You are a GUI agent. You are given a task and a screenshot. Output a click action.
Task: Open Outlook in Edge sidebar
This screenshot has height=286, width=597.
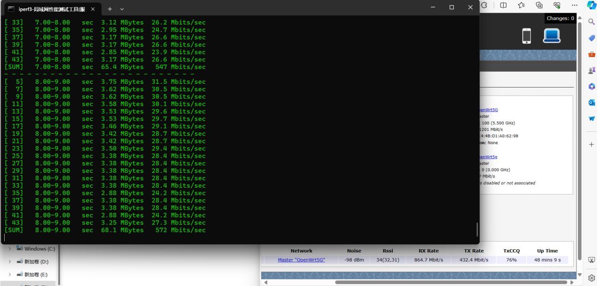591,102
